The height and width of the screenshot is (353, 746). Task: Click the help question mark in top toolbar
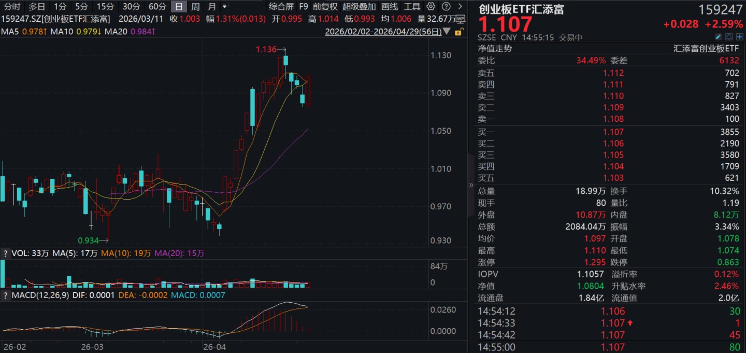point(446,7)
